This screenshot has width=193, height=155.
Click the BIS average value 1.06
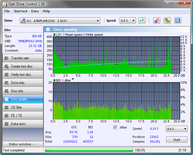click(x=90, y=132)
